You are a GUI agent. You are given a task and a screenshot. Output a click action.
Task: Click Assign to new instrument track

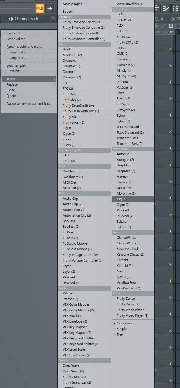coord(28,103)
